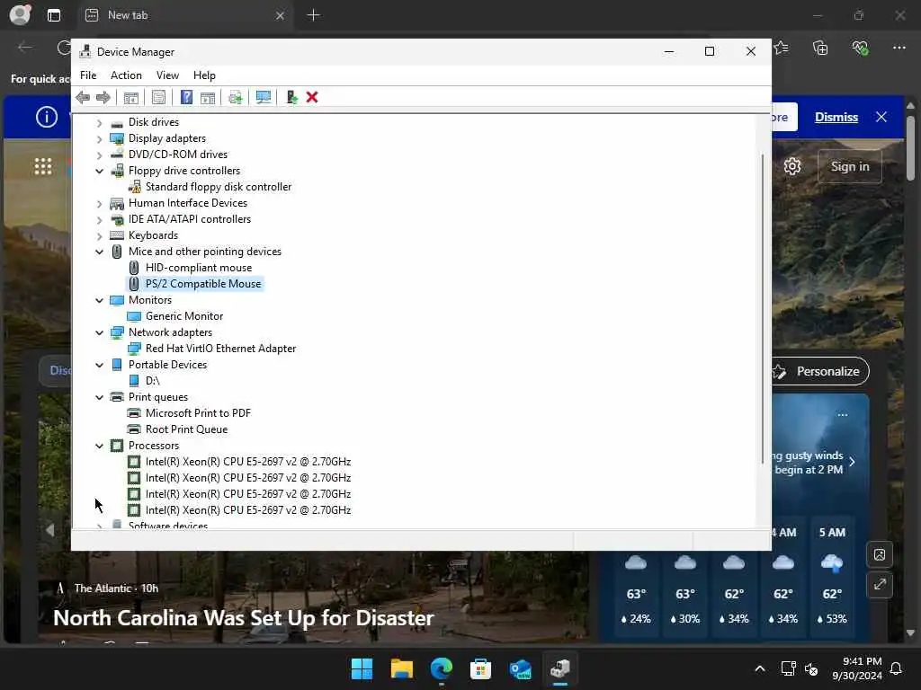This screenshot has height=690, width=921.
Task: Collapse the Floppy drive controllers node
Action: click(99, 171)
